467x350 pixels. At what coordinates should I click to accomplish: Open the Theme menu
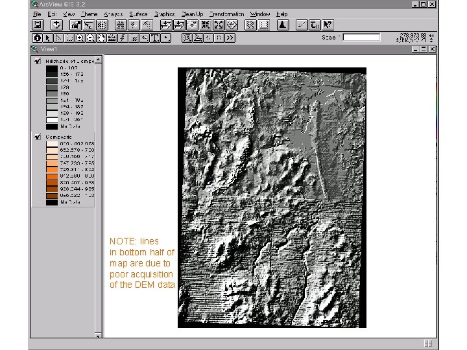(x=89, y=14)
